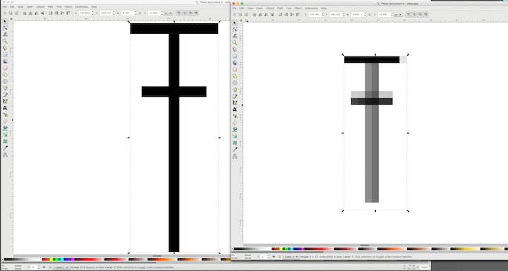Flip selection horizontally in document 3 toolbar
Image resolution: width=508 pixels, height=271 pixels.
36,13
